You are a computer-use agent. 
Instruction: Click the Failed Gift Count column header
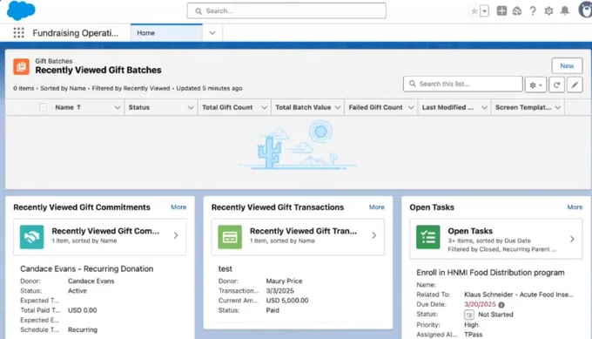[x=376, y=107]
